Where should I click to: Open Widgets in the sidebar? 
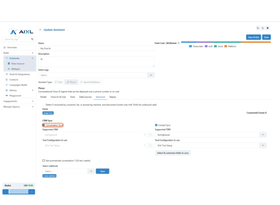click(15, 69)
